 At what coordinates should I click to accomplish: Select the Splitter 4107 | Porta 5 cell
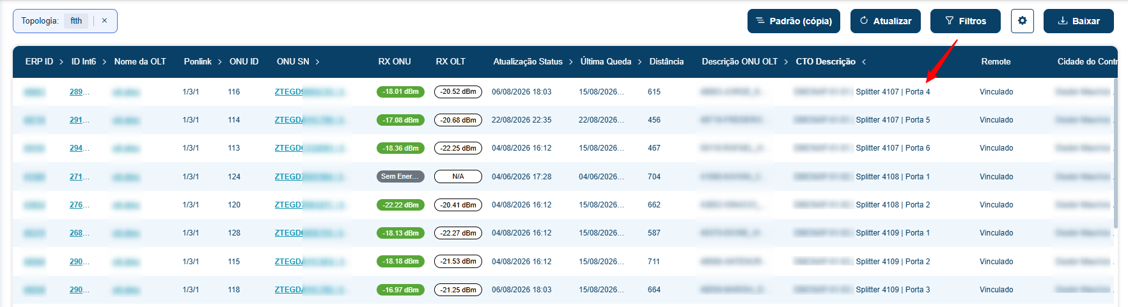tap(893, 120)
